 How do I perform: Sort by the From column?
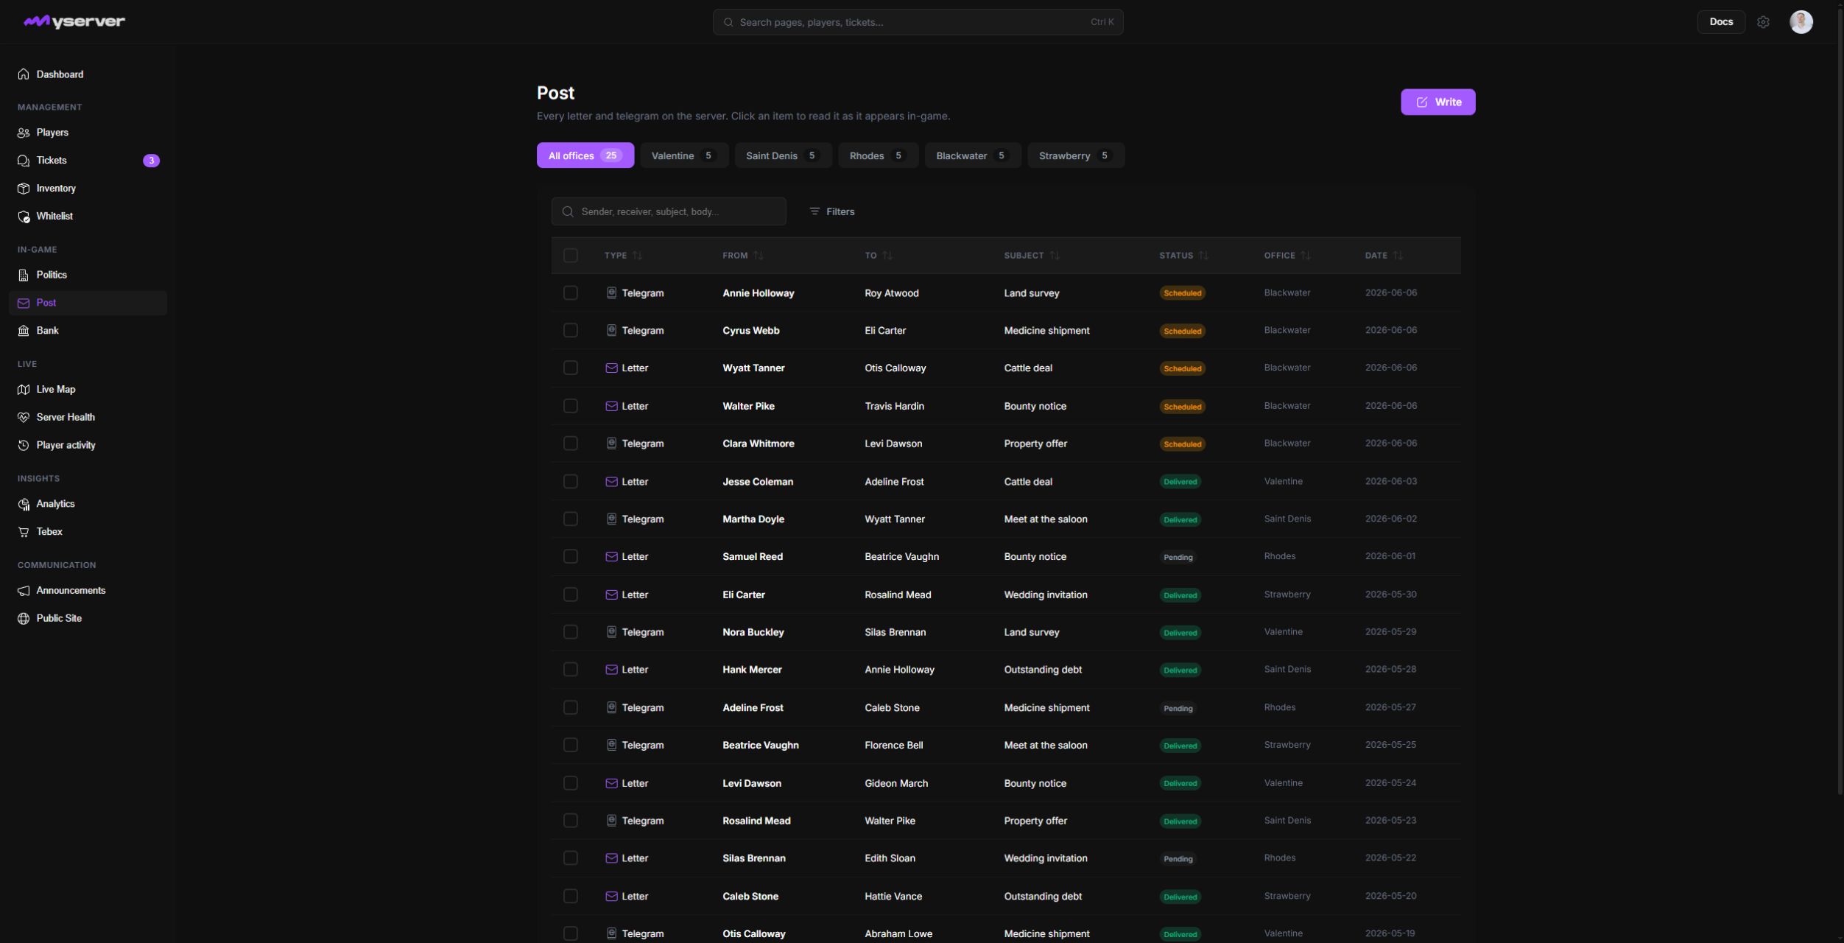tap(742, 256)
